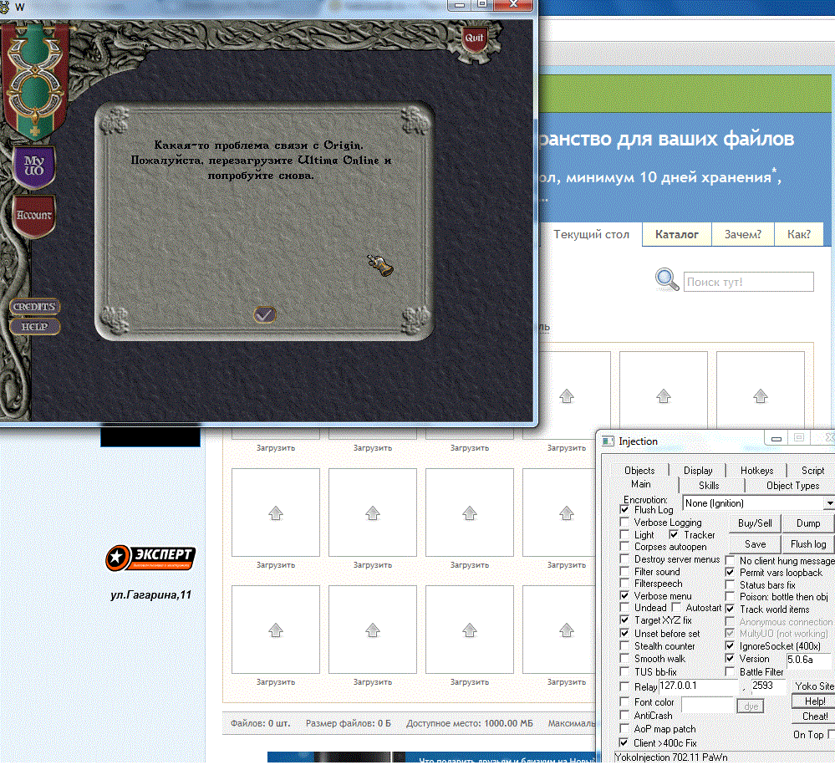
Task: Open the Skills tab in Injection
Action: click(x=708, y=485)
